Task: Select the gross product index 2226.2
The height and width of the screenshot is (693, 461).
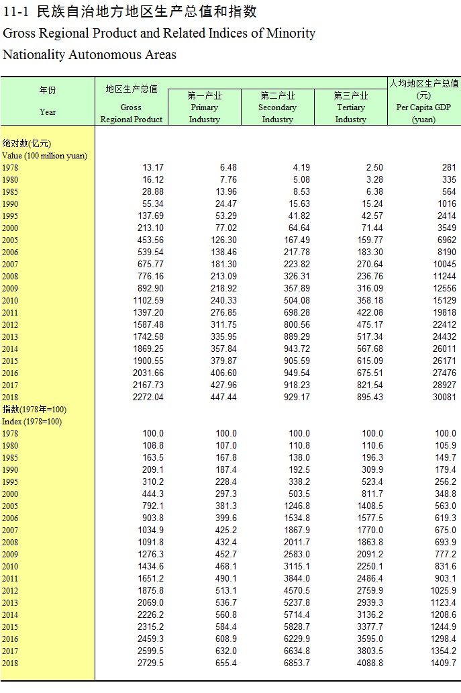Action: pos(150,615)
